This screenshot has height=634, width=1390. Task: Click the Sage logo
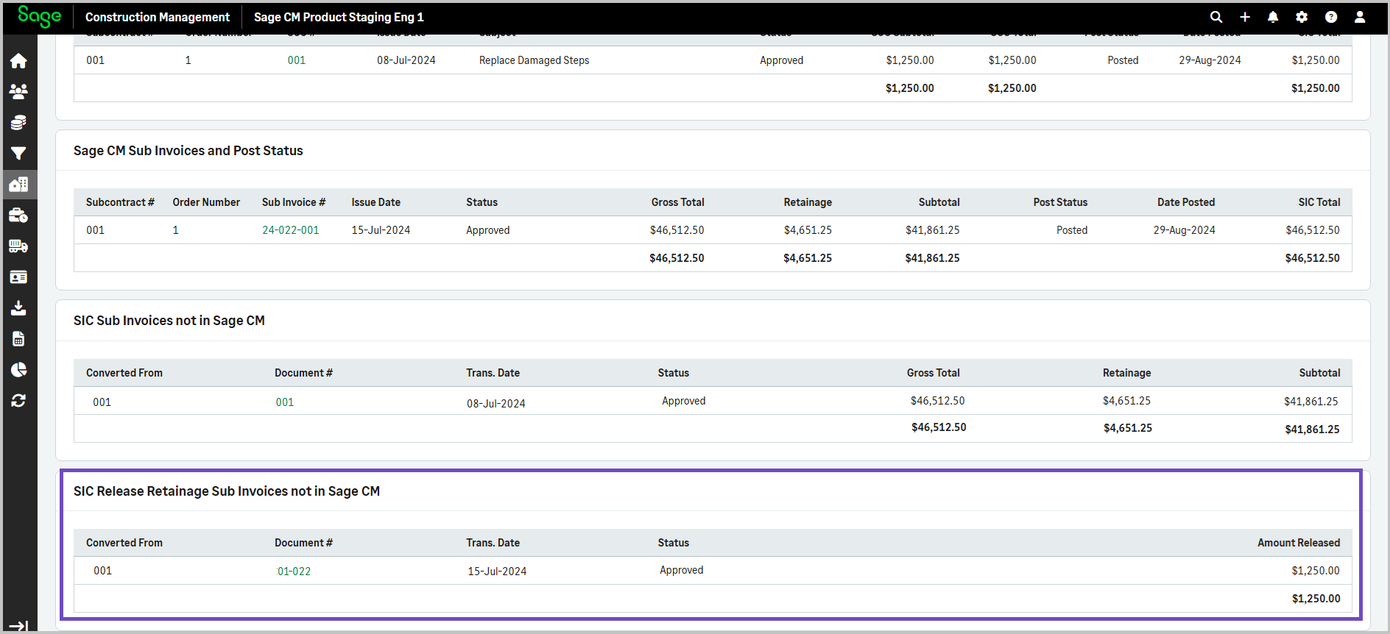39,16
